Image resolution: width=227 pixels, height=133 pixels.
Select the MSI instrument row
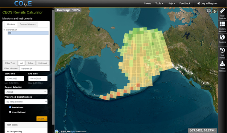[x=28, y=33]
